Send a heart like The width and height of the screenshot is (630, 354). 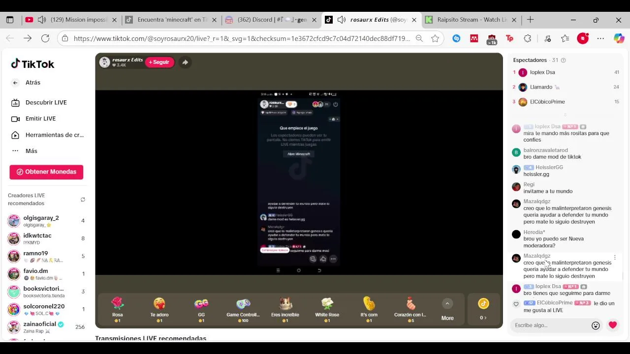point(613,325)
